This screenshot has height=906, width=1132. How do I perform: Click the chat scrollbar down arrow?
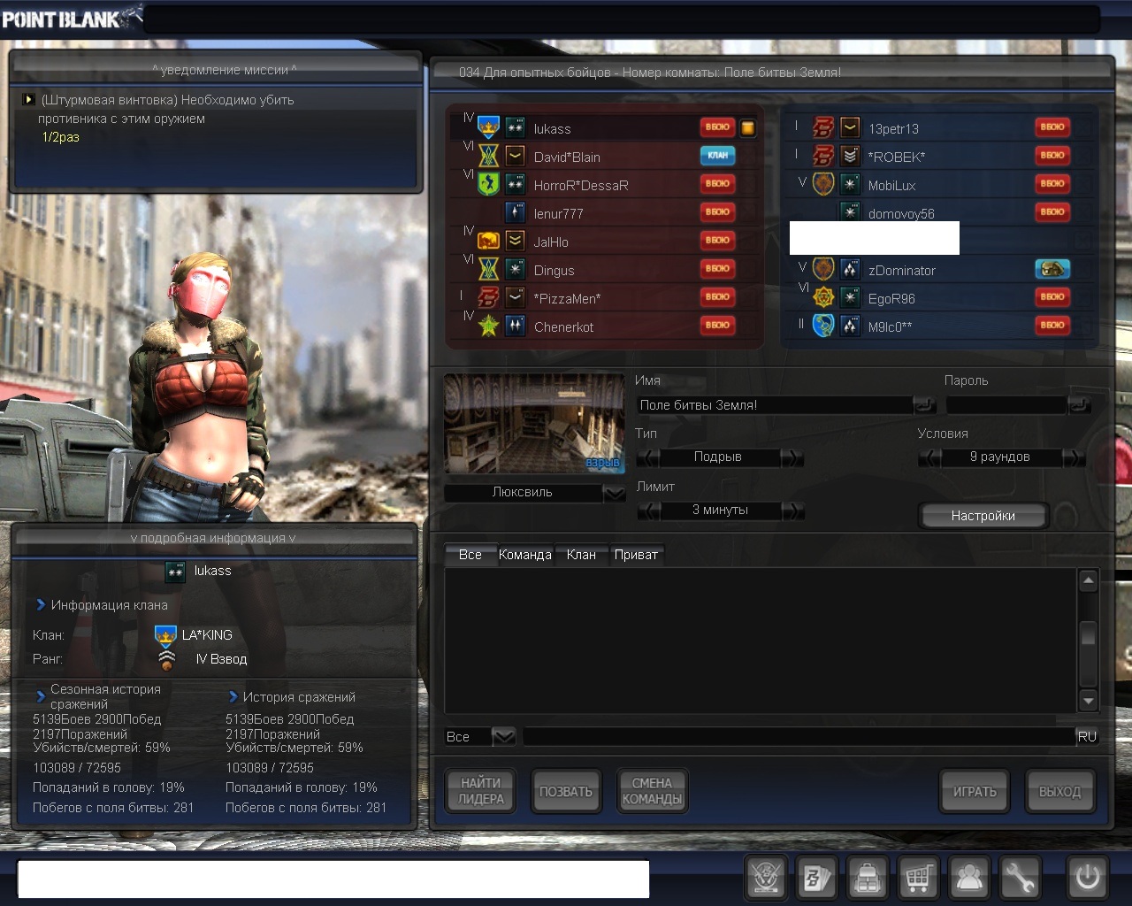1089,701
